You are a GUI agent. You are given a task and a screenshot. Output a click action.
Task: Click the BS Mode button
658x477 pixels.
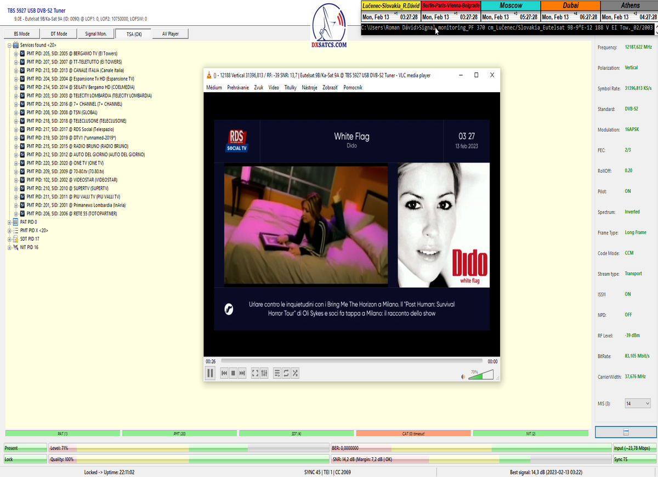22,34
